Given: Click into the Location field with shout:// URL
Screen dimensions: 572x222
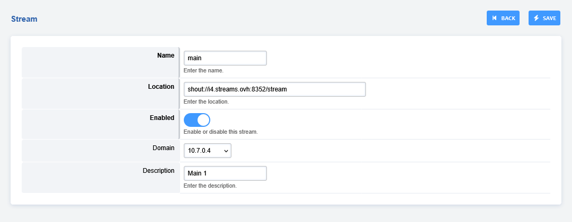Looking at the screenshot, I should [274, 89].
